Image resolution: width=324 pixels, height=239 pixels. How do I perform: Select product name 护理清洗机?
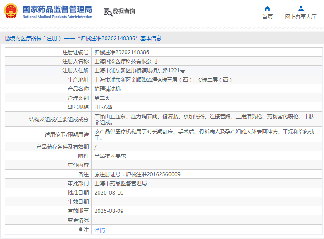pos(107,89)
